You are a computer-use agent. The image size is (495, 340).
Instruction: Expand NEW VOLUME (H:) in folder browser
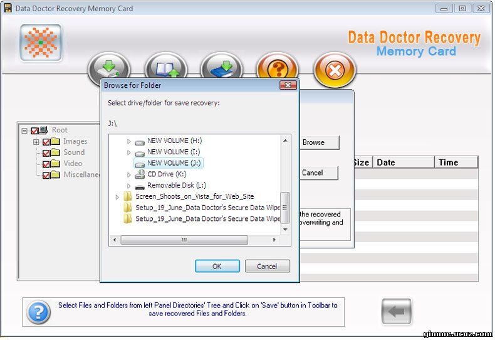point(129,141)
